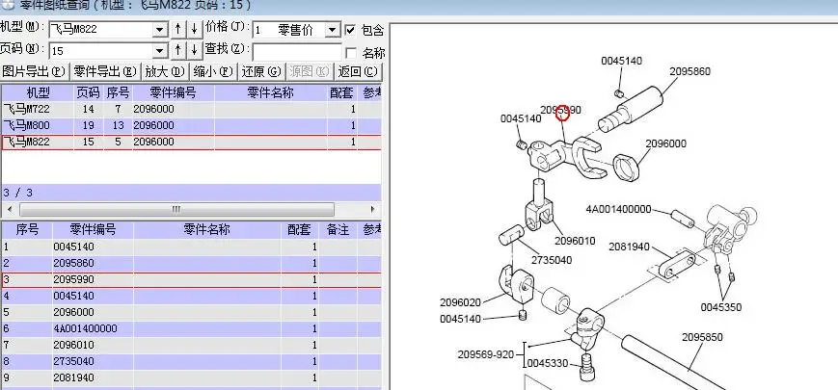Click the 备注 column header in lower table
The image size is (838, 390).
pos(338,230)
